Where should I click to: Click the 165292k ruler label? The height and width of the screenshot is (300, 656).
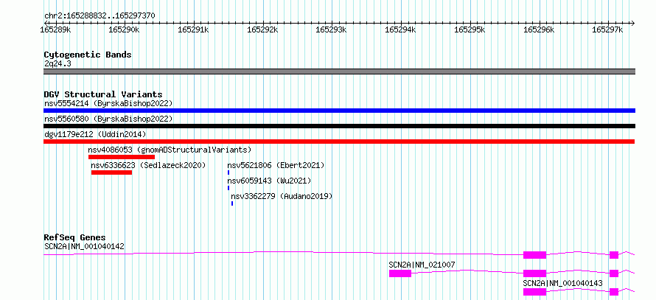[262, 29]
